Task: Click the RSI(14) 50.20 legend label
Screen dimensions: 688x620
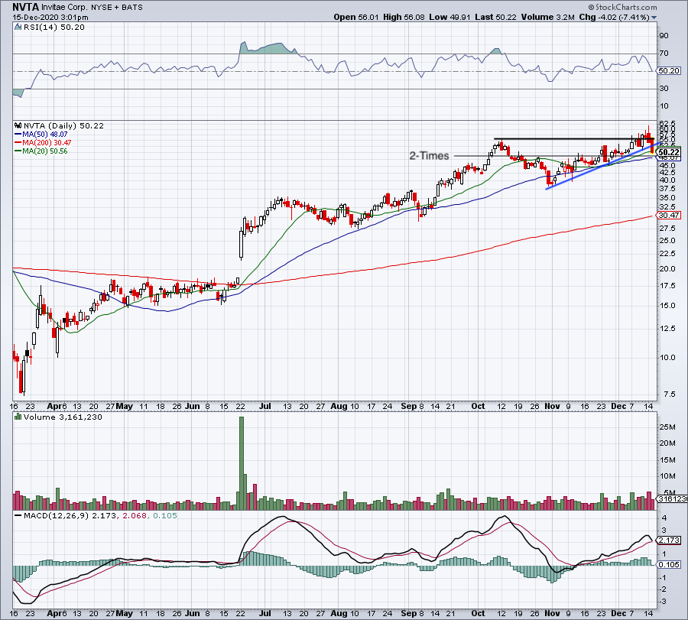Action: click(53, 28)
